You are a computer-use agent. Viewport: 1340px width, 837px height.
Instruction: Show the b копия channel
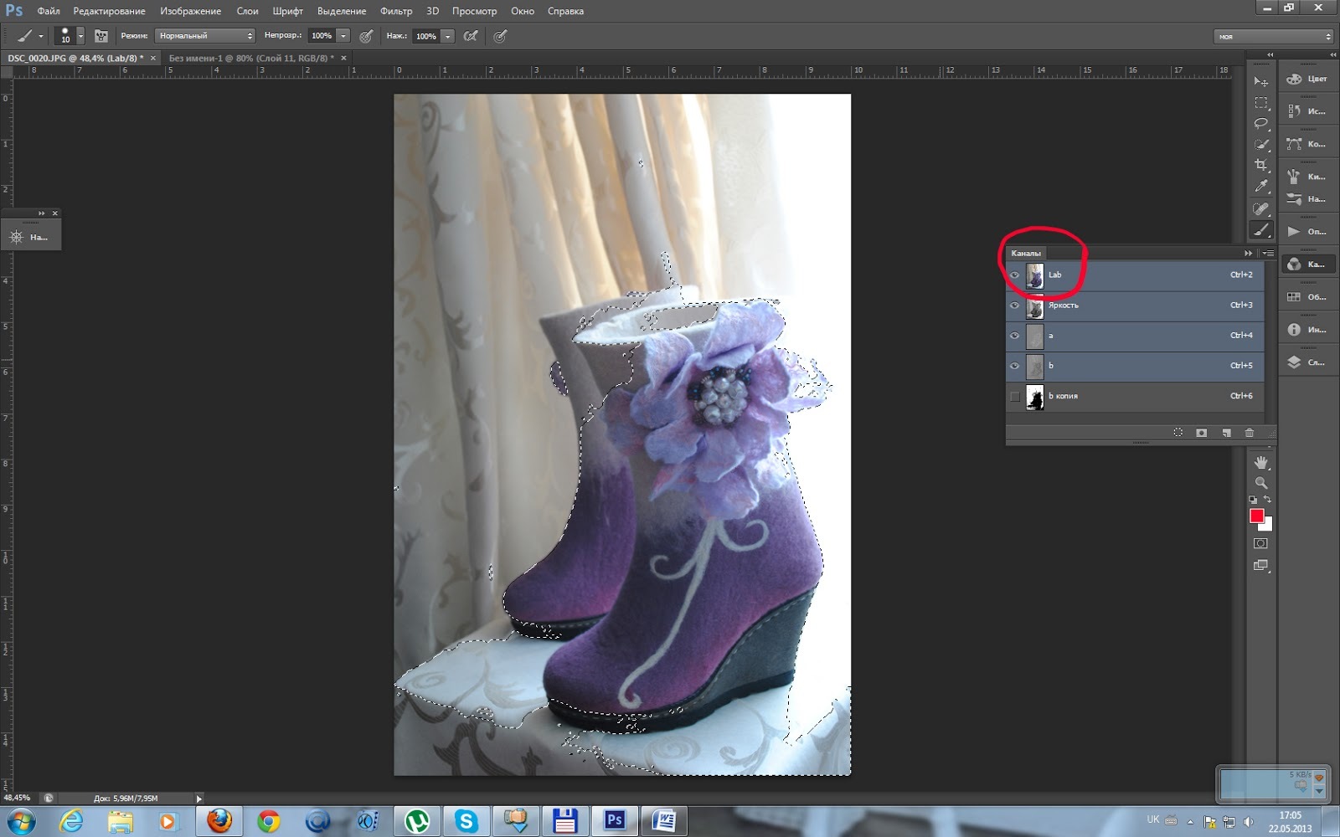point(1014,396)
